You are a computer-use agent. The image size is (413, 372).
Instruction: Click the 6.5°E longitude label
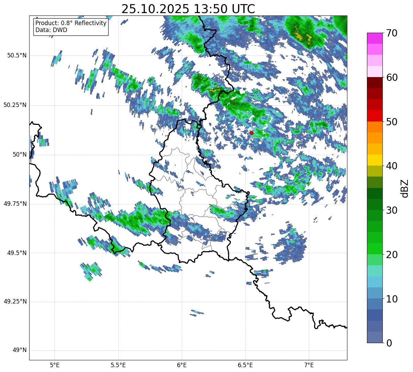tap(245, 365)
